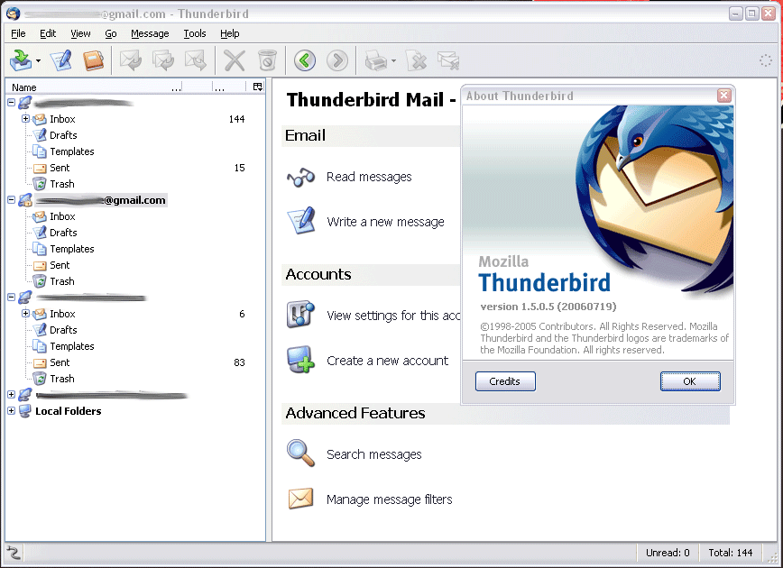Viewport: 783px width, 568px height.
Task: Click the folder pane column picker icon
Action: 258,87
